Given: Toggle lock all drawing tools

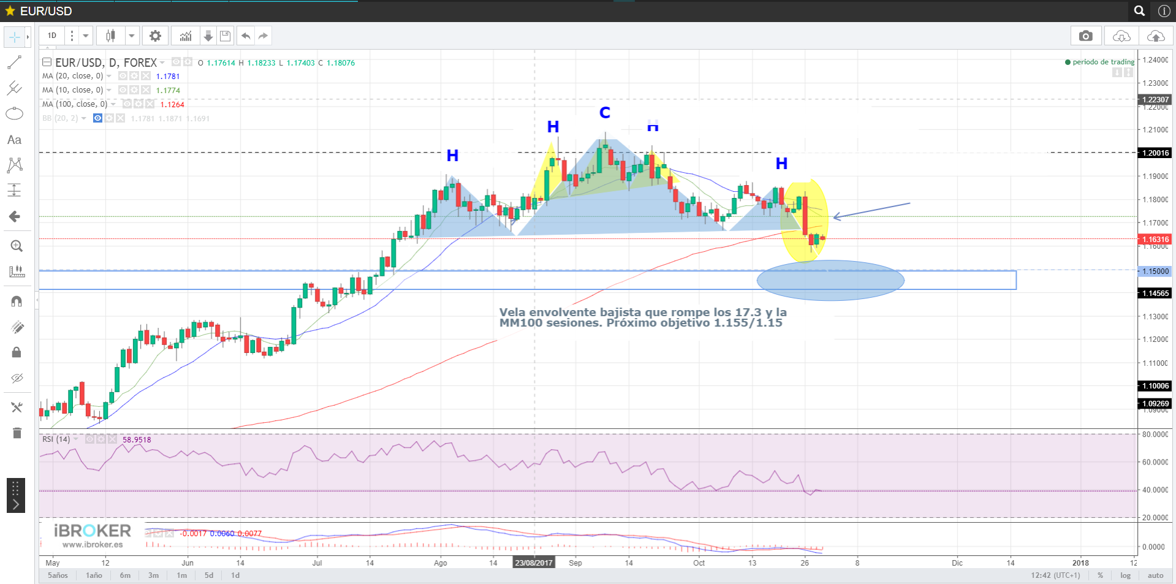Looking at the screenshot, I should [17, 352].
